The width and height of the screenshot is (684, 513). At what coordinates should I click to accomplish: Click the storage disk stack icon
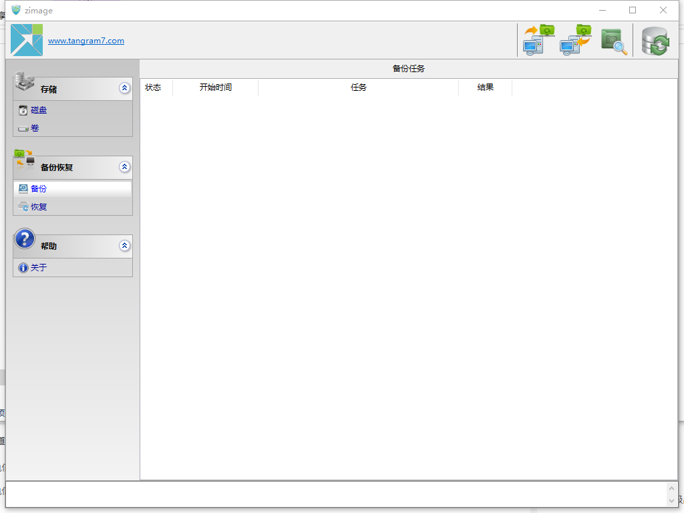pyautogui.click(x=25, y=81)
